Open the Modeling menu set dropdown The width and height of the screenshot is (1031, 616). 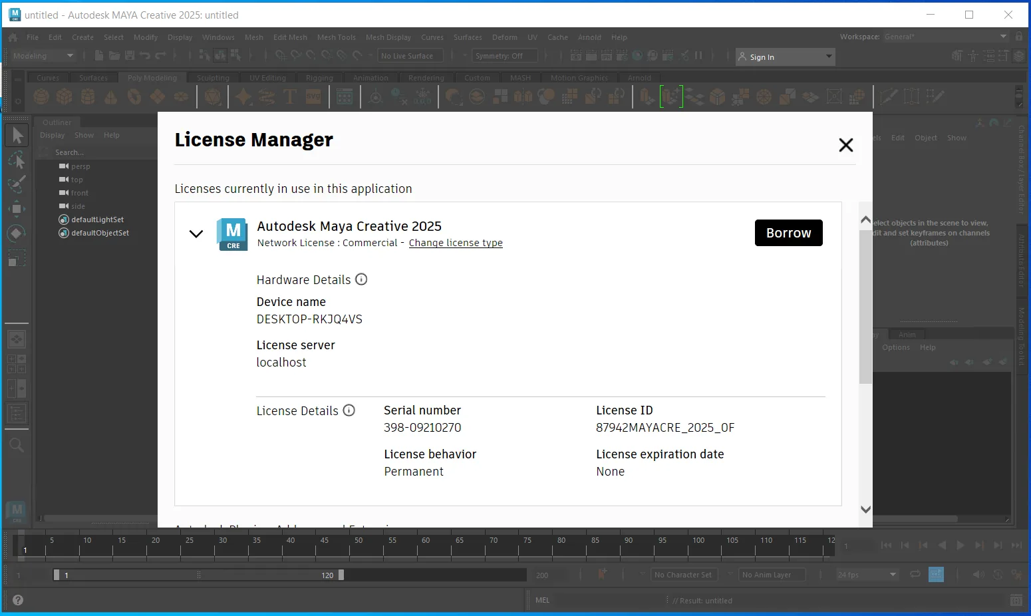43,56
